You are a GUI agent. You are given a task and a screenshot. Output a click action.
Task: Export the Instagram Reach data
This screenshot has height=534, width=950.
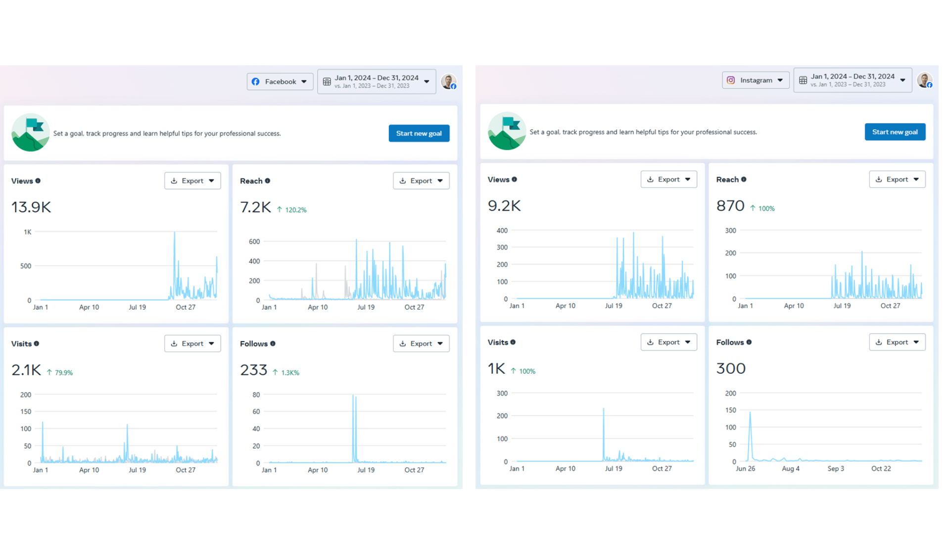point(897,179)
